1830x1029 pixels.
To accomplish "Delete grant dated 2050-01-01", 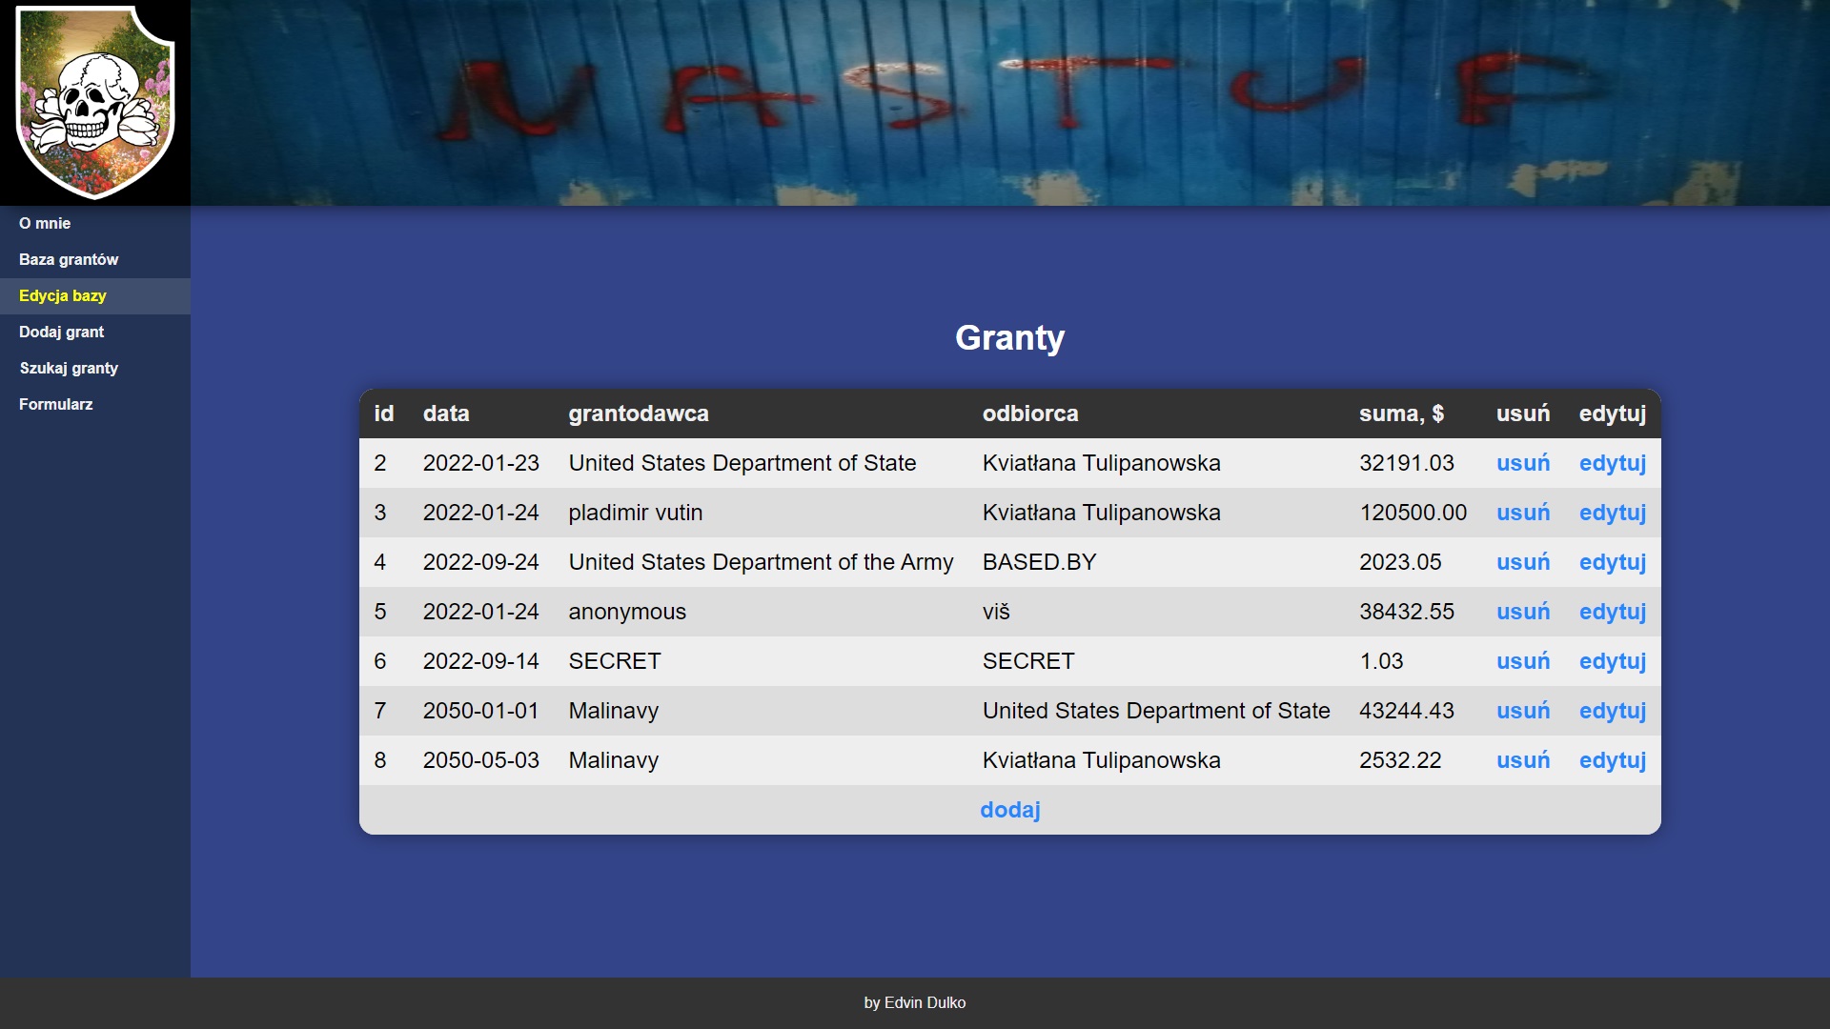I will pyautogui.click(x=1523, y=711).
